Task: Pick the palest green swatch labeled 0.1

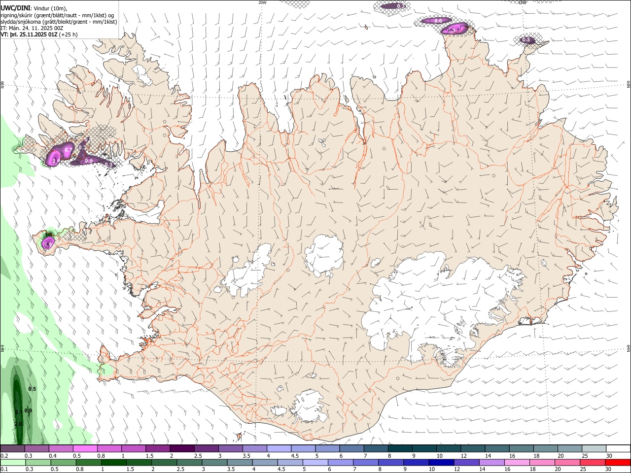Action: coord(12,462)
